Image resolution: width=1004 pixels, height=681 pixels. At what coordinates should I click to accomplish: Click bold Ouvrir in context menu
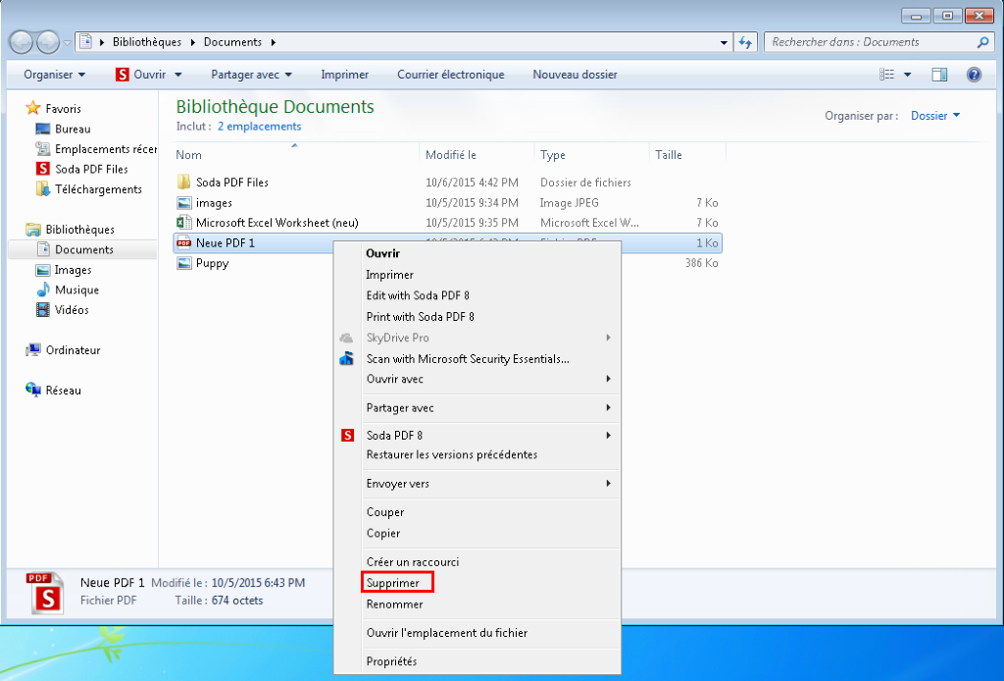383,253
